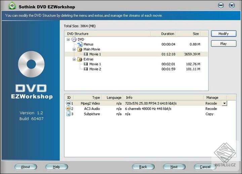Click the Subpicture stream icon
This screenshot has width=242, height=174.
68,114
